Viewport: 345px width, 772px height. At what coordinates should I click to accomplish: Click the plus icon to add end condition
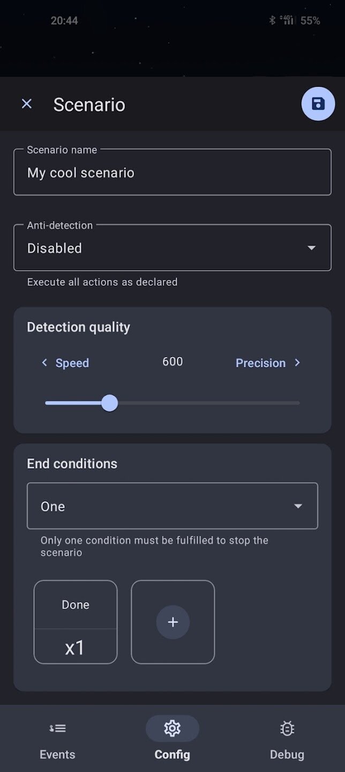click(x=172, y=622)
